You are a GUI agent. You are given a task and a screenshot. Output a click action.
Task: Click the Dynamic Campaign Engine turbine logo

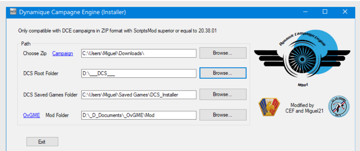(302, 55)
